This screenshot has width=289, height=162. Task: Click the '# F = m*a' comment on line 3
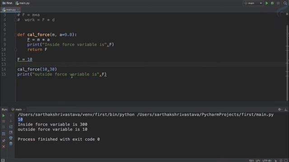28,15
